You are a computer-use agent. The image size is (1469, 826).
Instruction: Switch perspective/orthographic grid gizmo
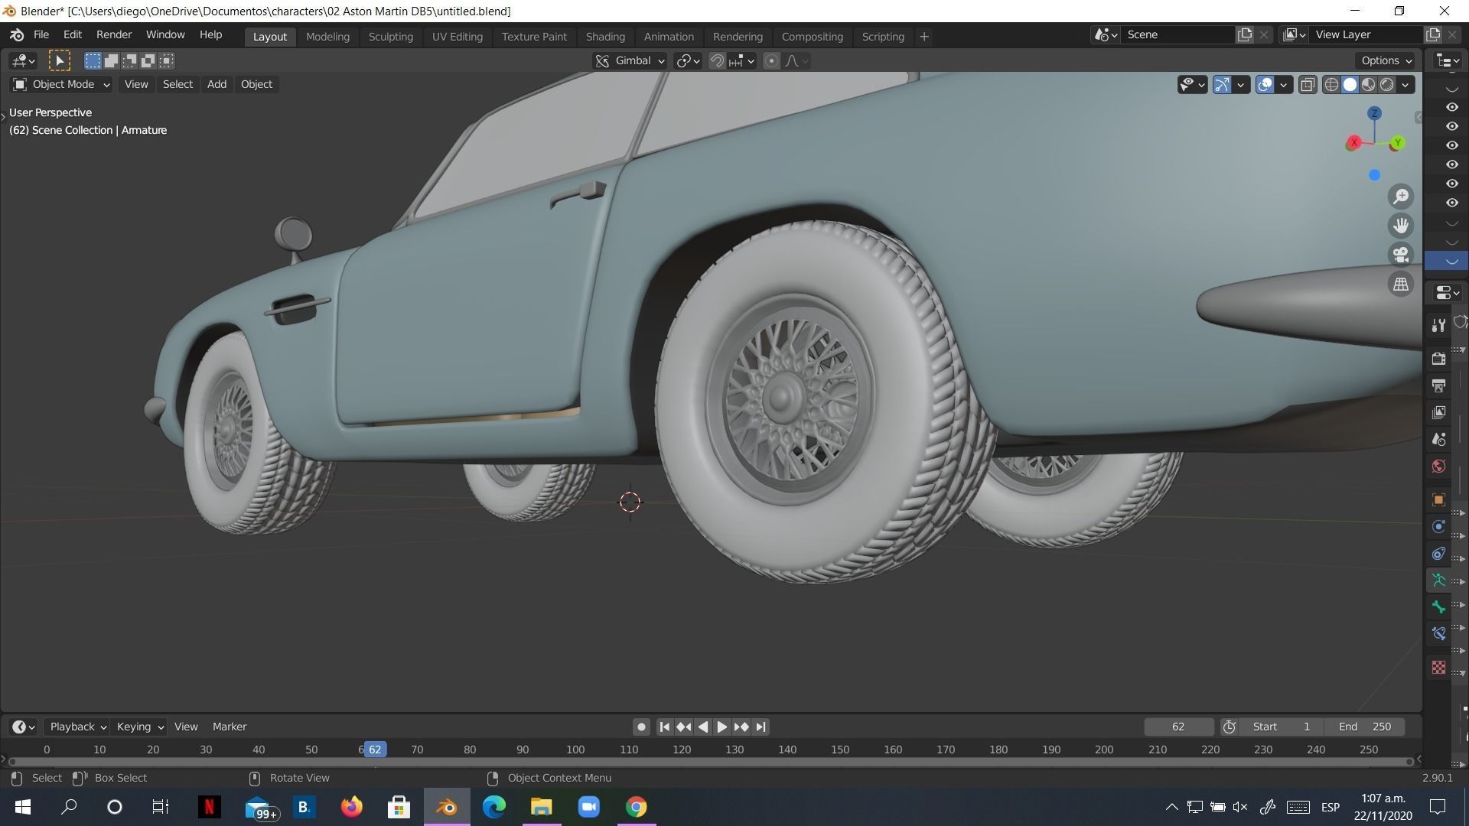coord(1401,284)
